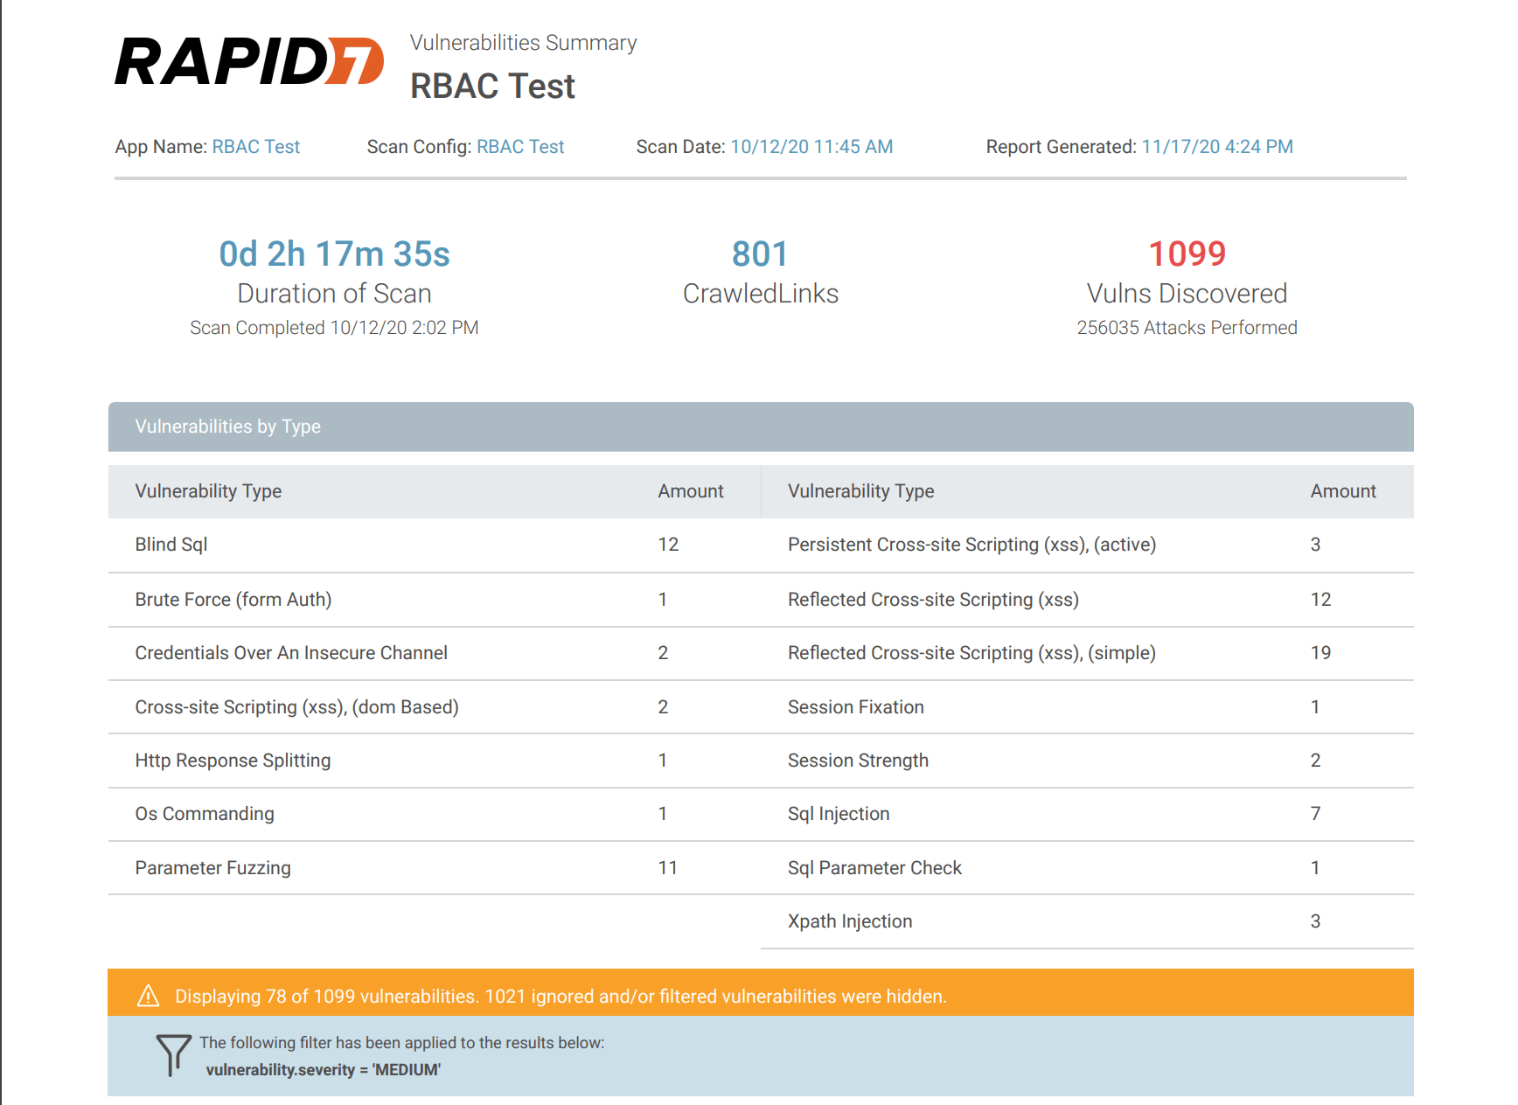1518x1105 pixels.
Task: Open the RBAC Test app name link
Action: [255, 147]
